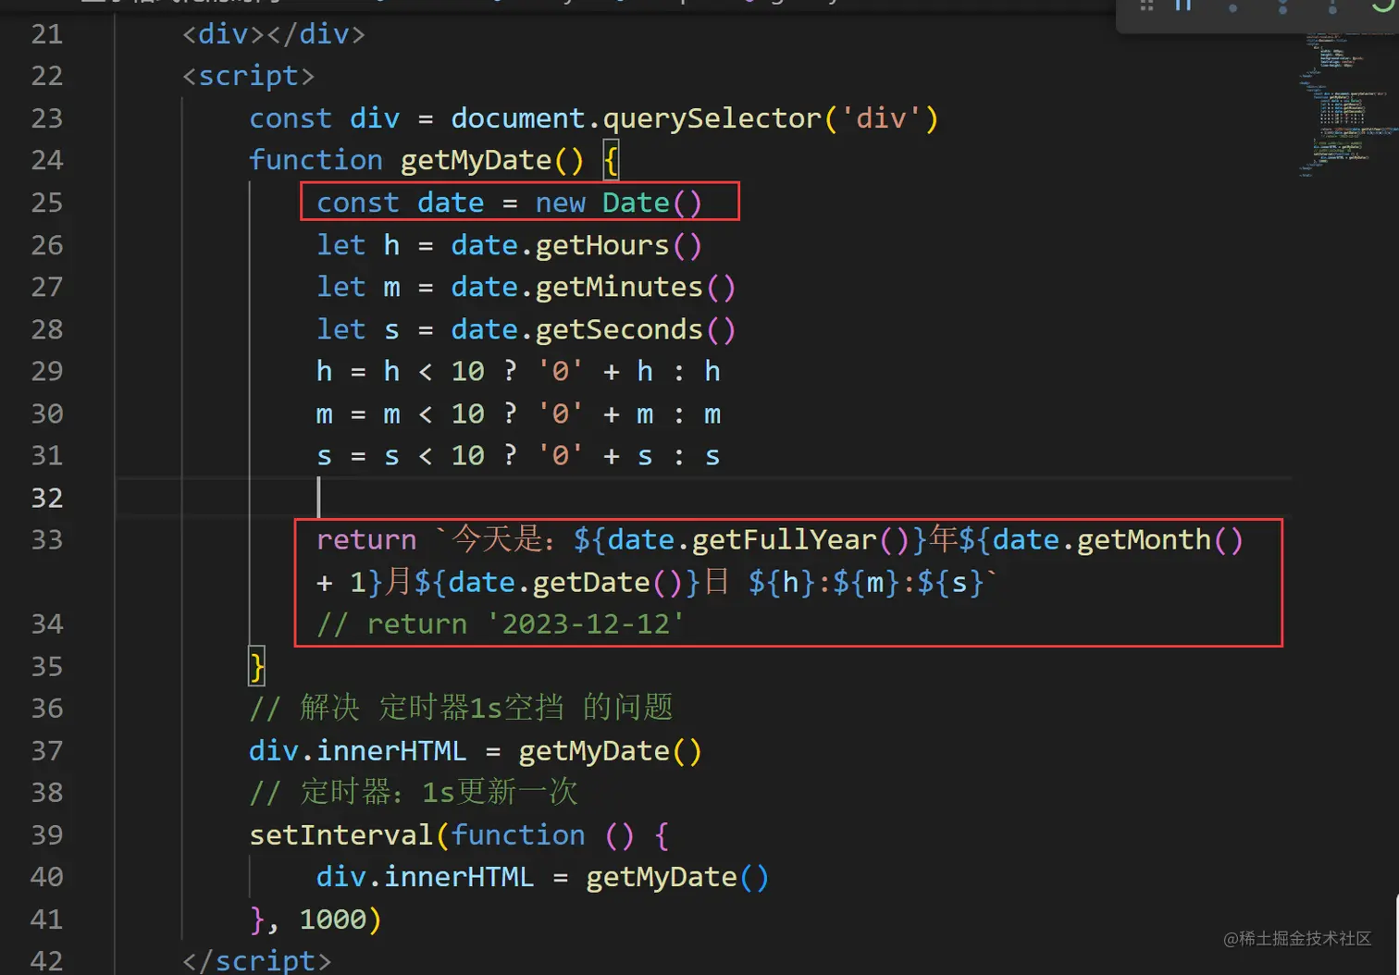Select line number 37 in the gutter
Viewport: 1399px width, 975px height.
pyautogui.click(x=47, y=750)
